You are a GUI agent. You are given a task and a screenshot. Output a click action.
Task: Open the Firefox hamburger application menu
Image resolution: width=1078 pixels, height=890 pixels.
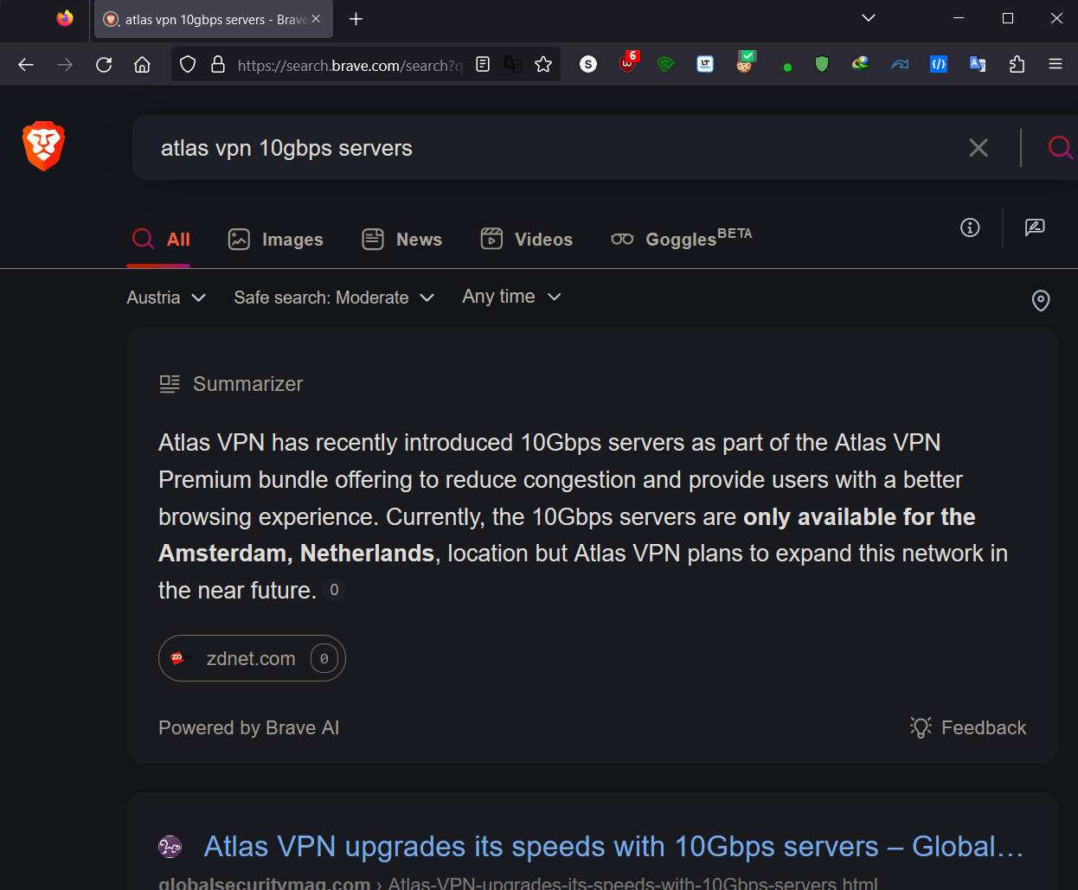click(x=1056, y=64)
